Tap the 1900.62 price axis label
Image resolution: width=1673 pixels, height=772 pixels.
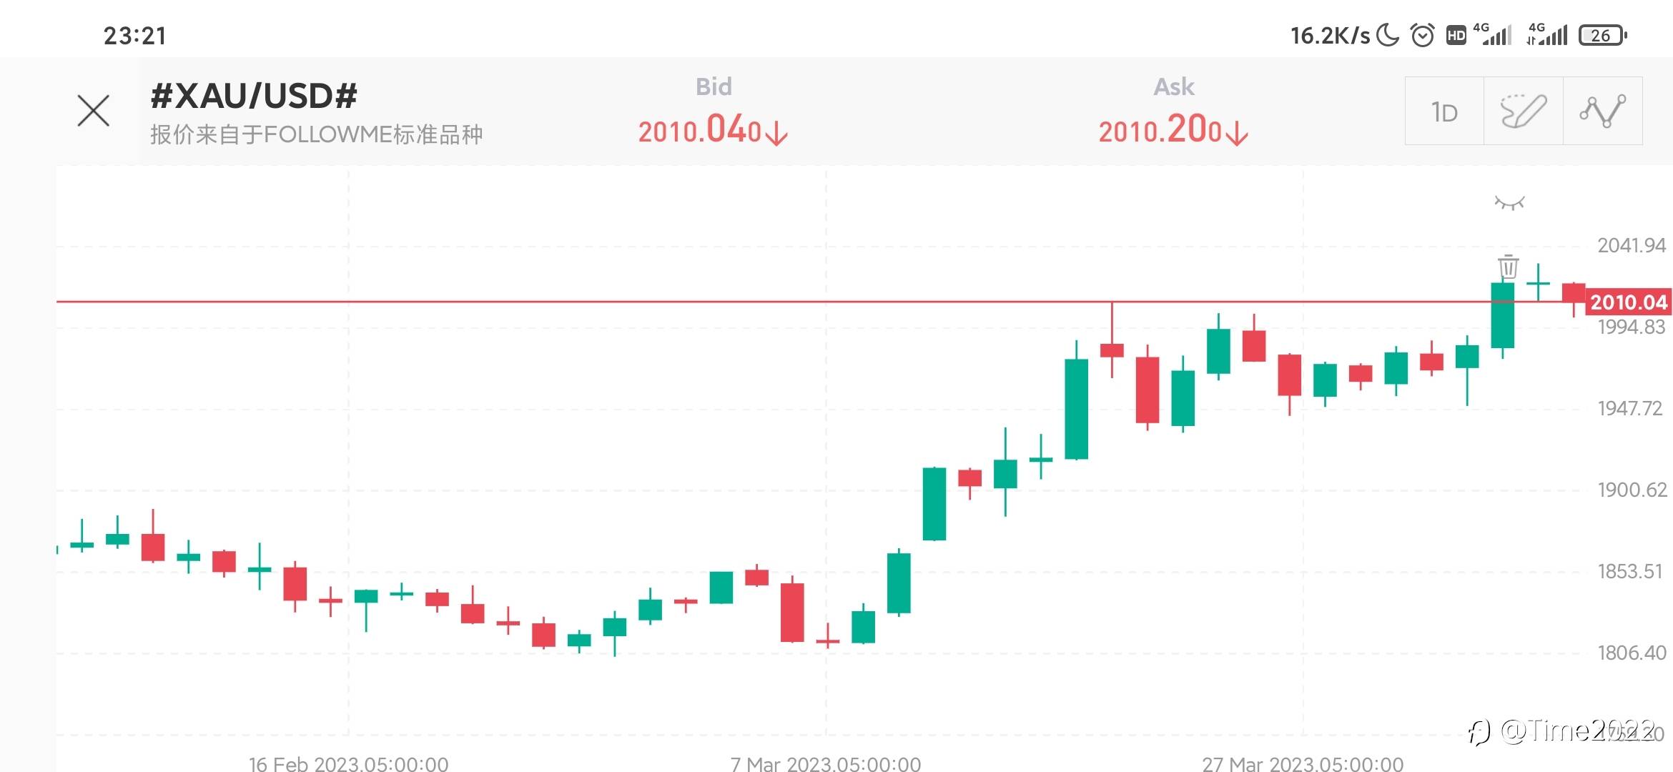(1632, 490)
